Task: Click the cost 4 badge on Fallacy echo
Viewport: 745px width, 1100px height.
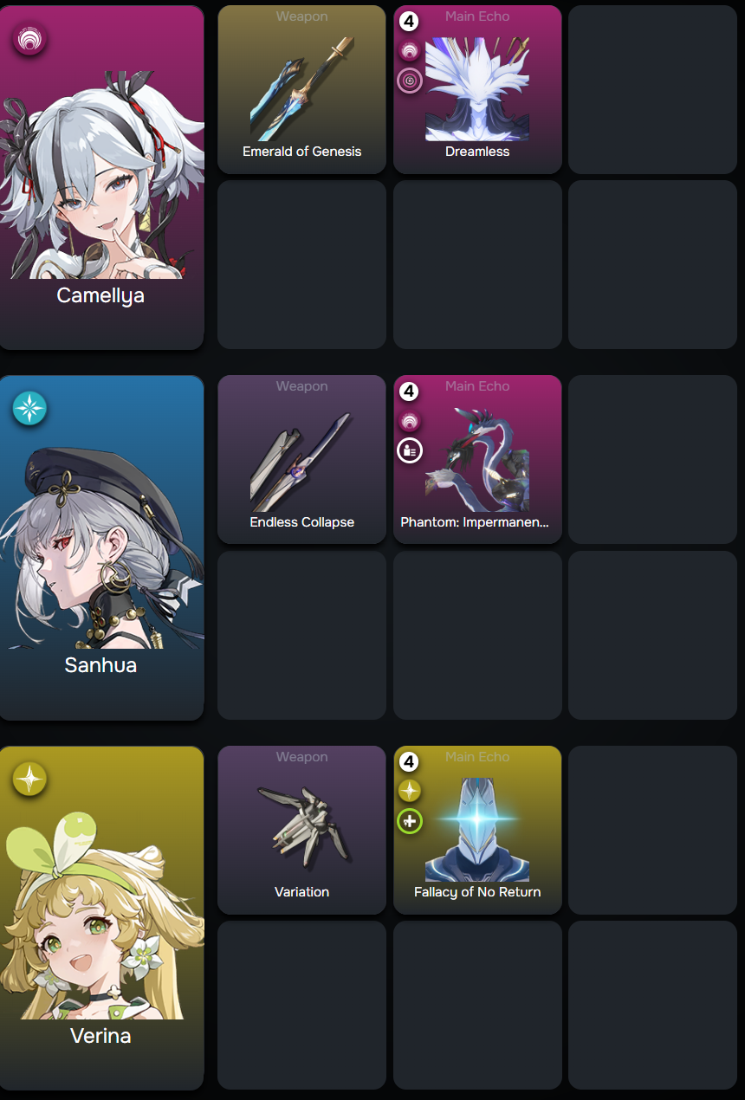Action: 409,762
